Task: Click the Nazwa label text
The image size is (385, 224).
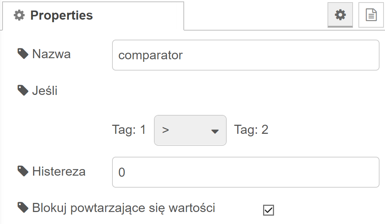Action: click(x=52, y=54)
